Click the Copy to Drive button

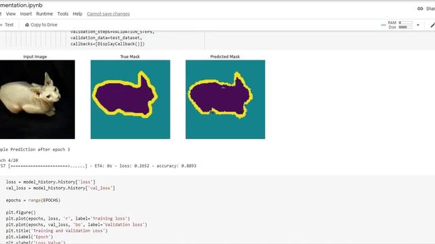click(x=41, y=24)
